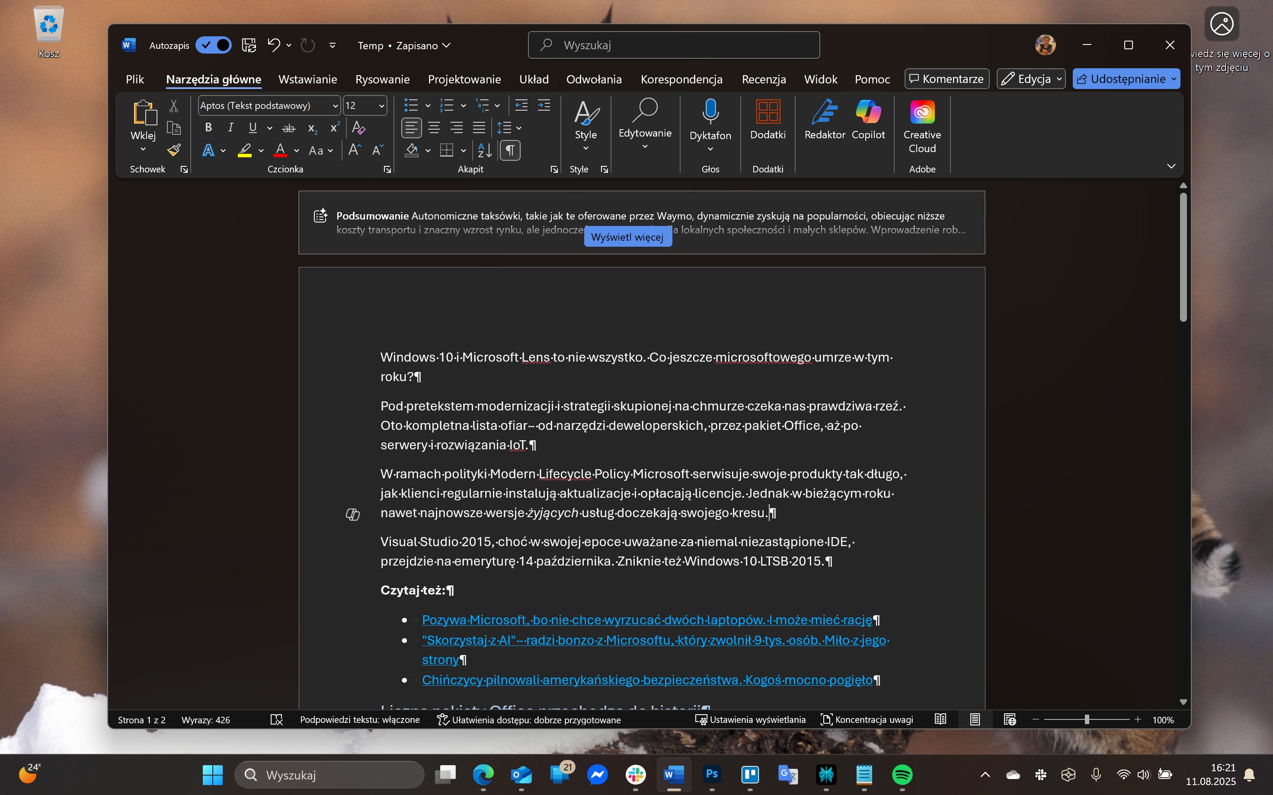Open the Dyktafon dropdown
The height and width of the screenshot is (795, 1273).
[710, 149]
